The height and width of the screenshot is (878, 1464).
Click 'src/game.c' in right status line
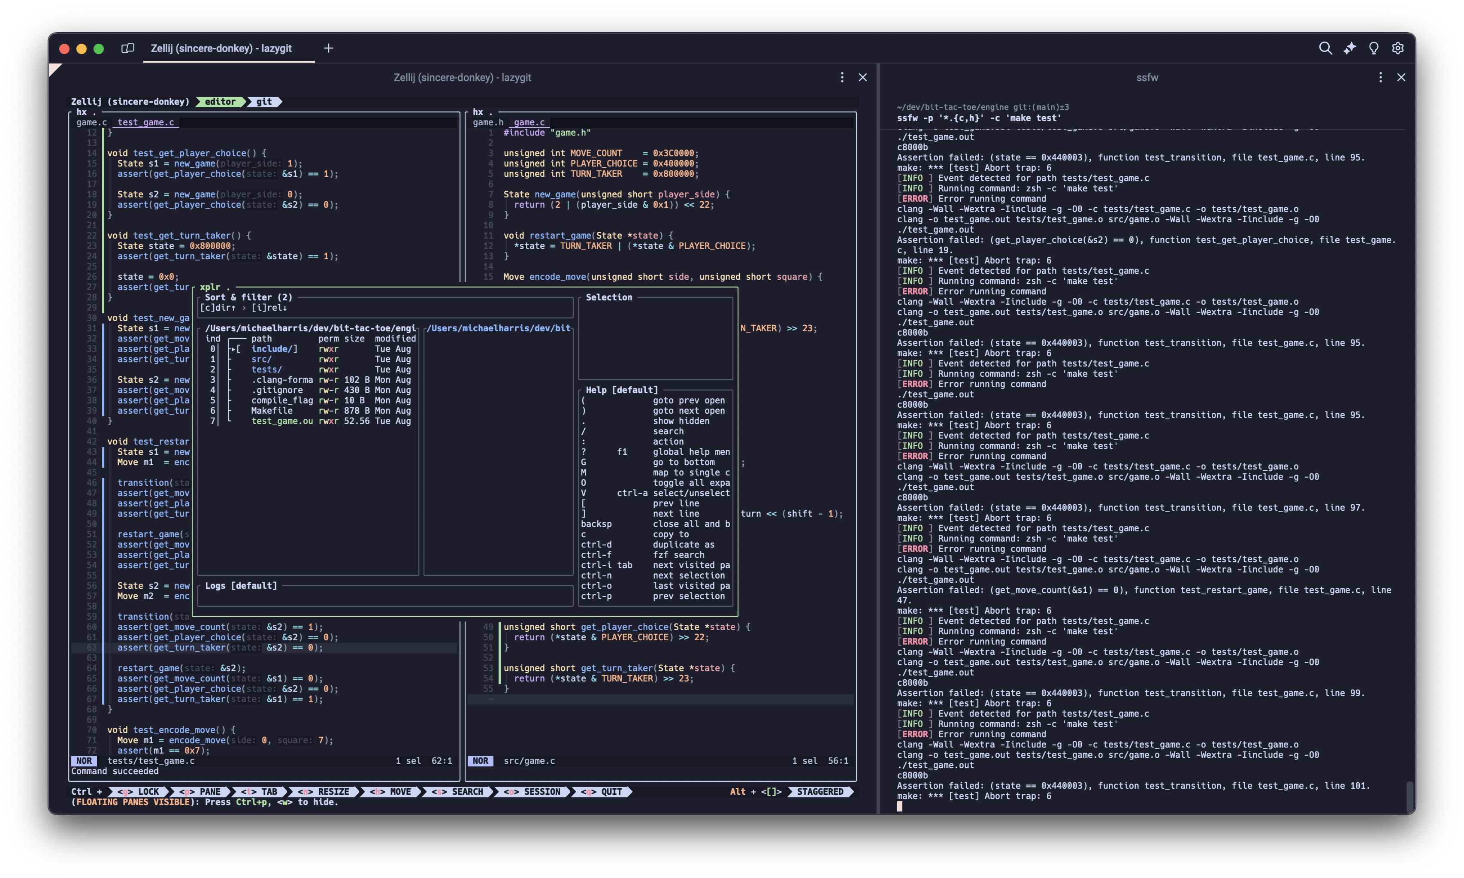pos(529,761)
